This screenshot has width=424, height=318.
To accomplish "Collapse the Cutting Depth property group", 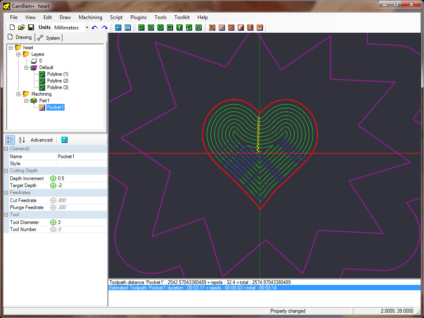I will pos(6,171).
